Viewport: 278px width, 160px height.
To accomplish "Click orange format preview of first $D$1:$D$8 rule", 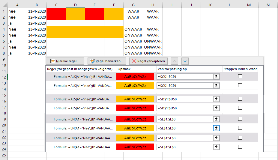I will [135, 99].
